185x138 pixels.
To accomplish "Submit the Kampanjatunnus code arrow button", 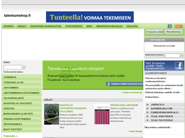I will (x=182, y=55).
